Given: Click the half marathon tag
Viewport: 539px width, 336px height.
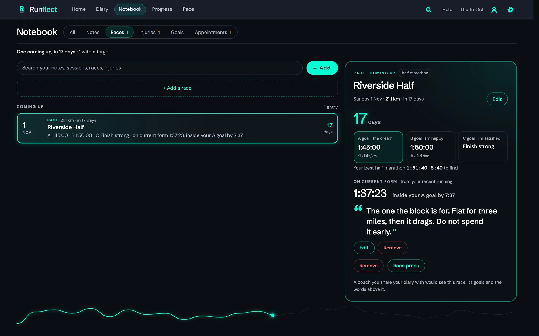Looking at the screenshot, I should [x=415, y=73].
